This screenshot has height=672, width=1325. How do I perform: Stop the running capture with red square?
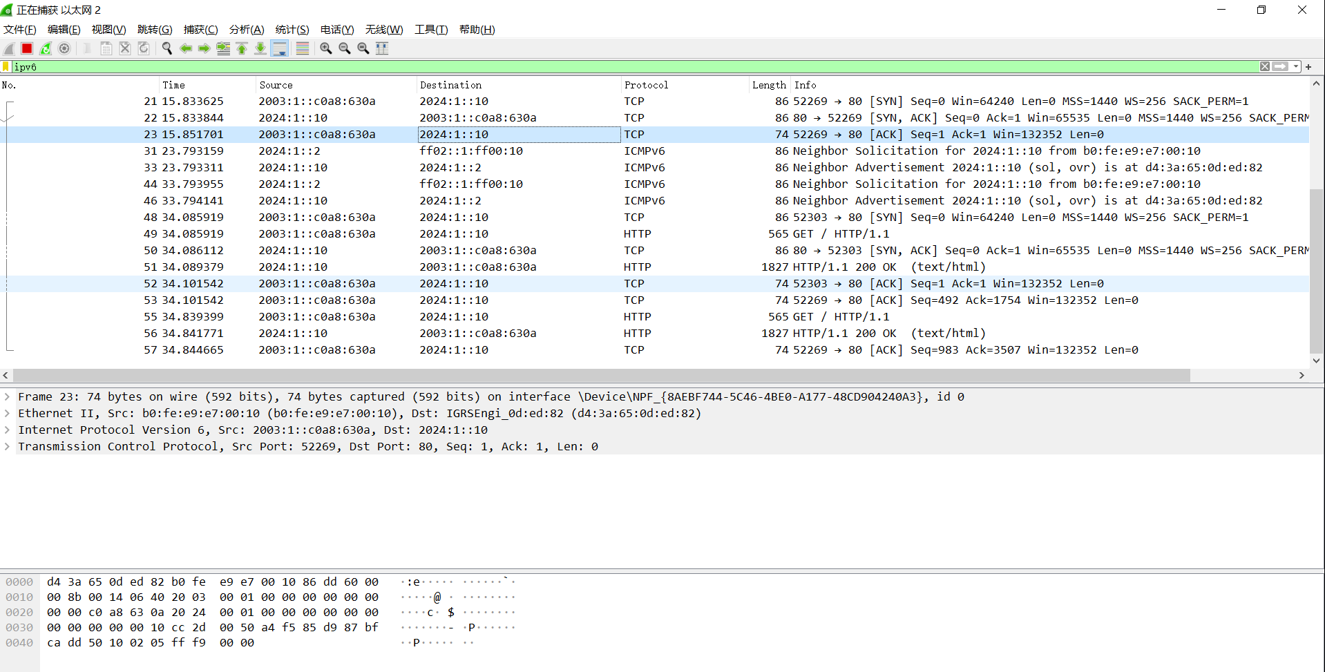pos(27,48)
